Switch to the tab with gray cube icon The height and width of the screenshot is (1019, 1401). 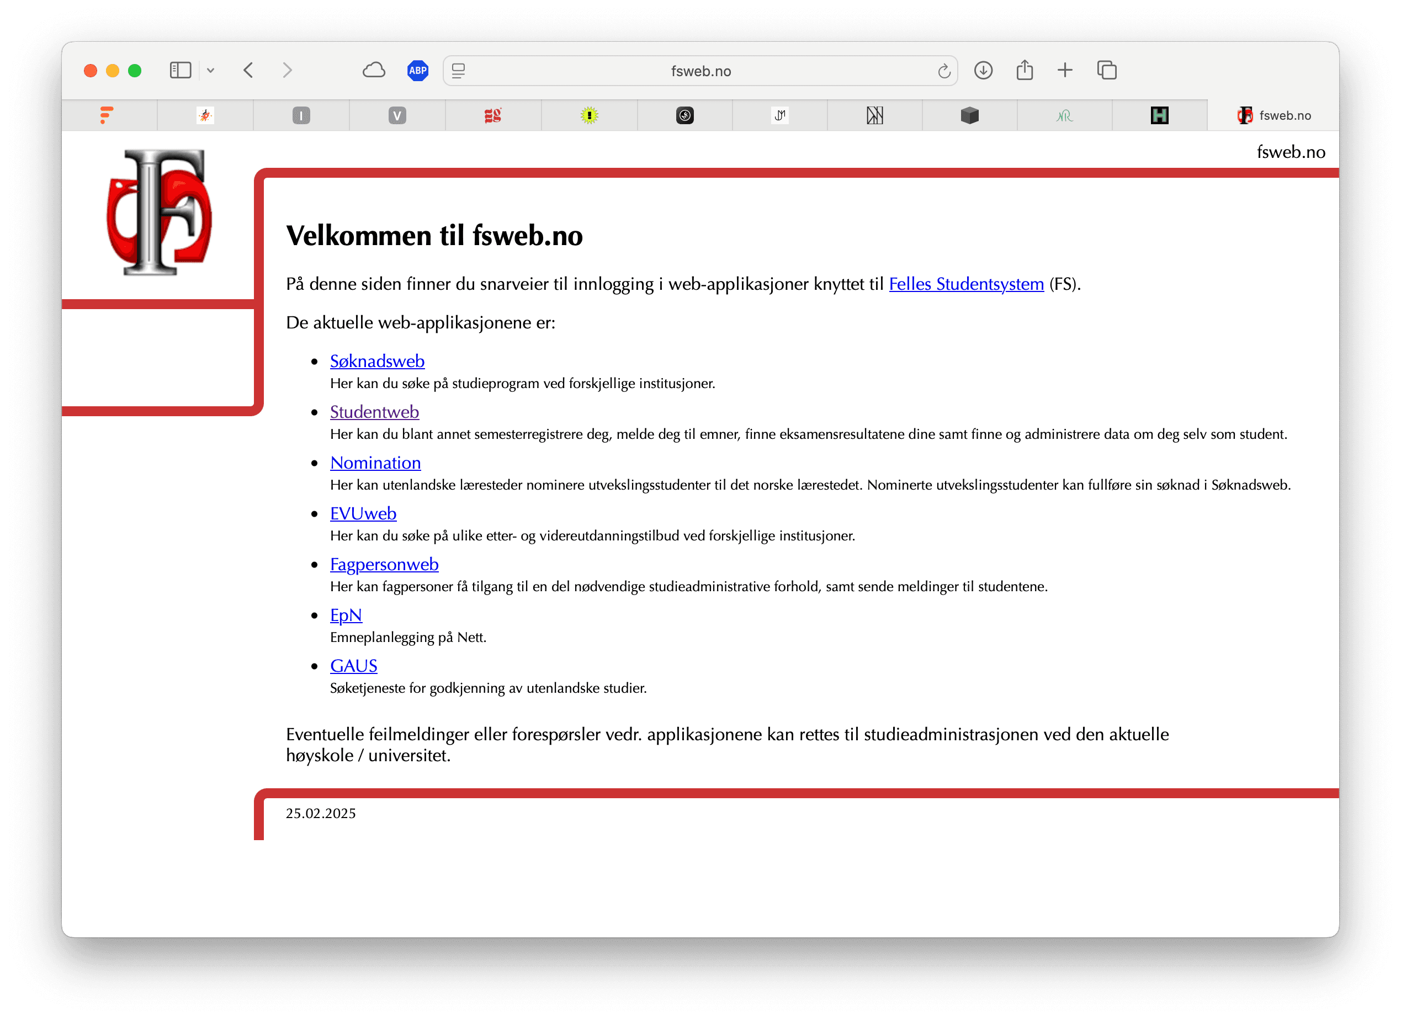tap(970, 115)
